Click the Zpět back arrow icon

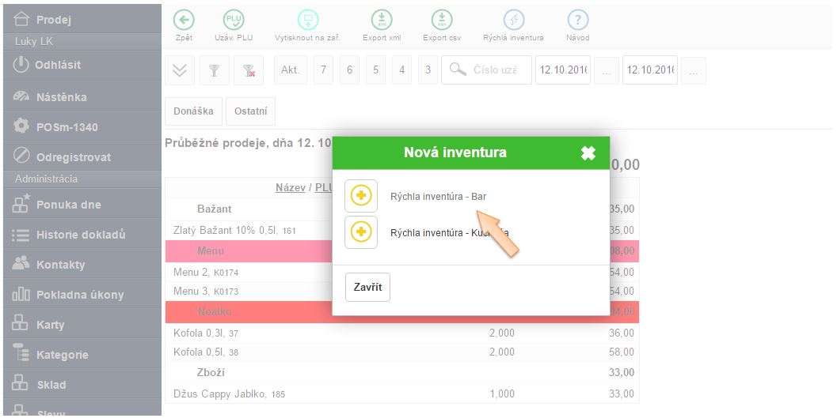(x=184, y=21)
